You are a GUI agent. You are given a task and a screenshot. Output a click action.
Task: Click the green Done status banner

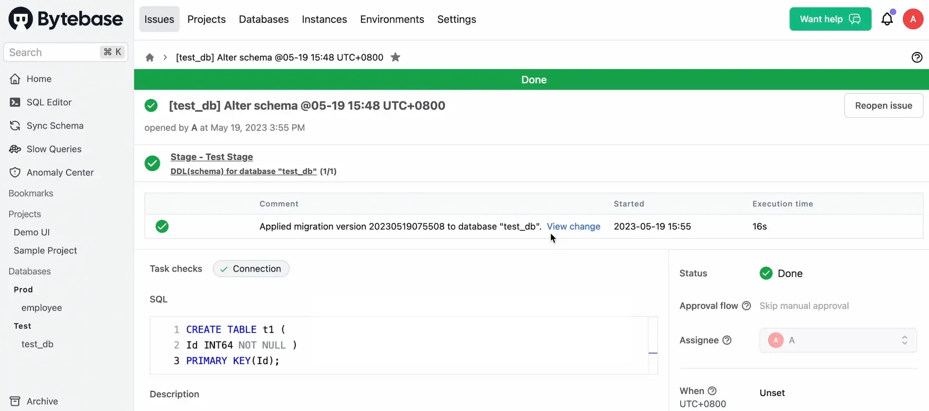(531, 79)
